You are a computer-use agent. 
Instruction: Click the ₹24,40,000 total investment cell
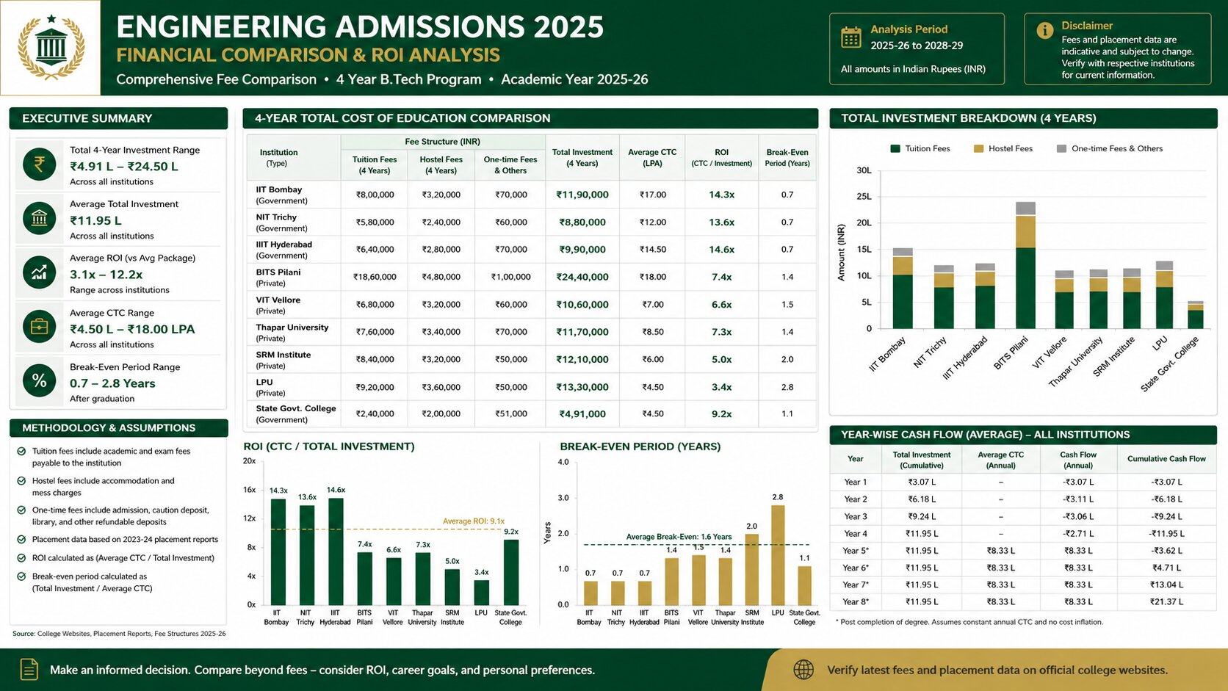(582, 277)
